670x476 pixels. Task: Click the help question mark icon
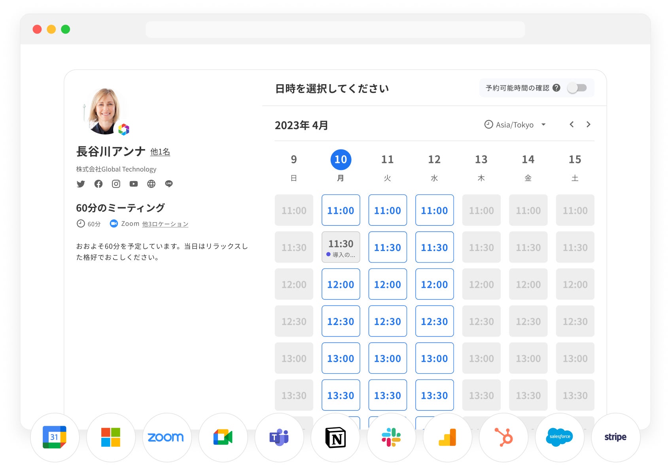pyautogui.click(x=556, y=88)
